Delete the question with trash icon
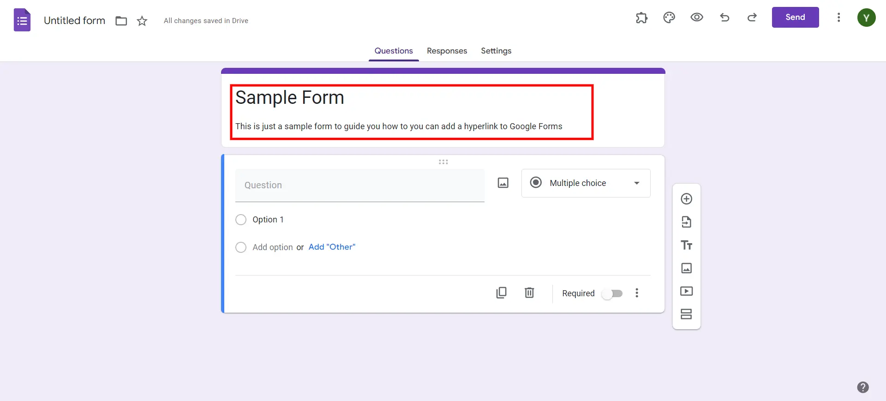The width and height of the screenshot is (886, 401). pos(529,293)
